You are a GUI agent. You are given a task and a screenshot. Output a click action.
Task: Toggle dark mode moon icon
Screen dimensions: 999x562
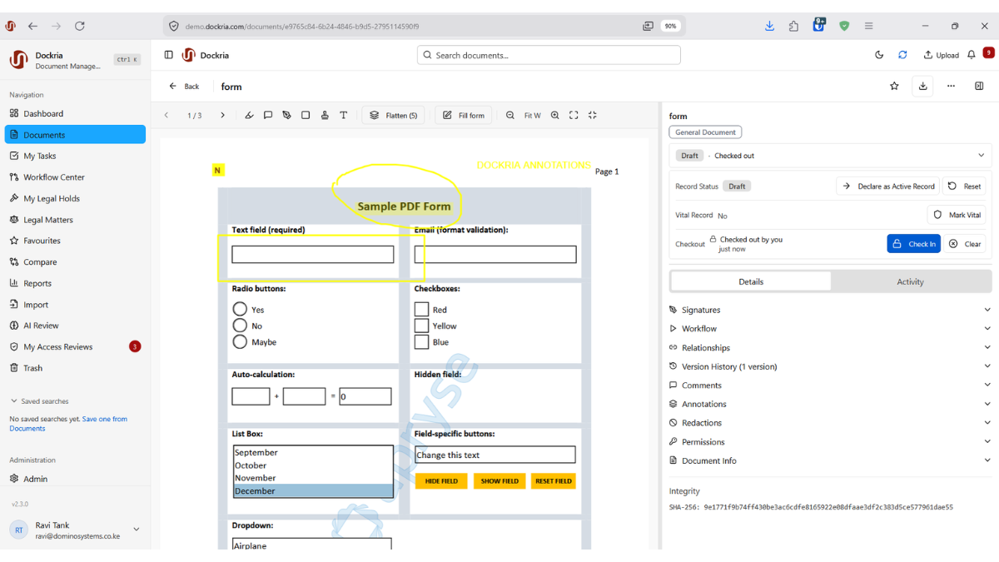(879, 55)
